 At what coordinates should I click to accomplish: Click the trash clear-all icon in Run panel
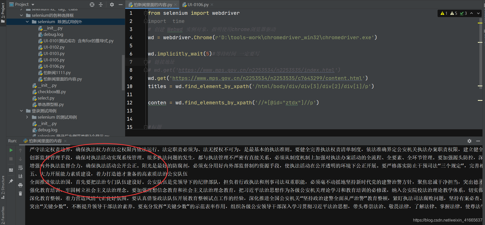20,194
